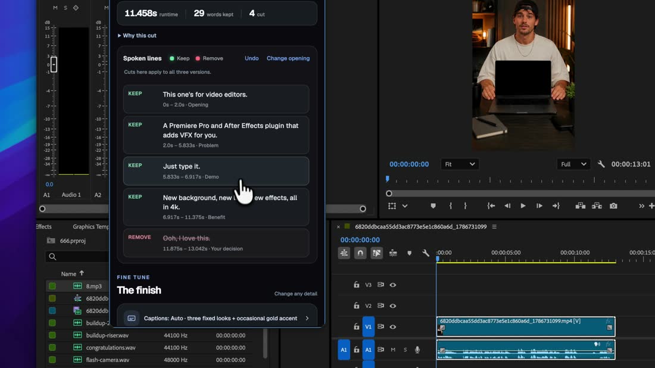Click the monitor safe-margins frame icon

(x=392, y=206)
